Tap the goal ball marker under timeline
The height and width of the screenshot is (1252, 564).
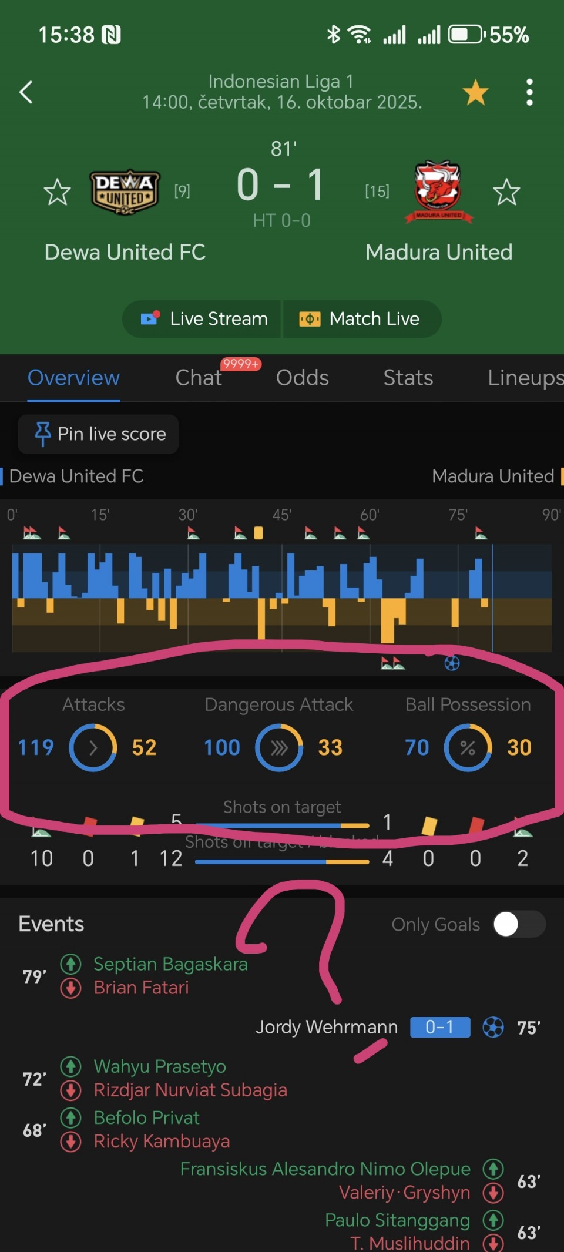tap(452, 663)
